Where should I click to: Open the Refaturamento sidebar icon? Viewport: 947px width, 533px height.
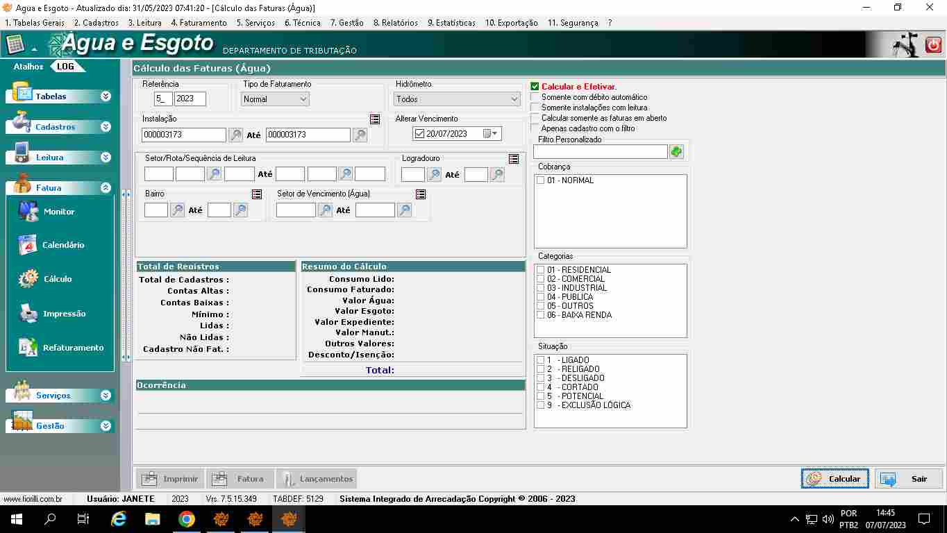pyautogui.click(x=28, y=348)
